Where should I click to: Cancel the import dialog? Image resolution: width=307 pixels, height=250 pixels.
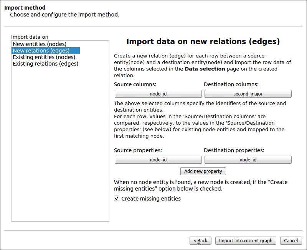[291, 241]
